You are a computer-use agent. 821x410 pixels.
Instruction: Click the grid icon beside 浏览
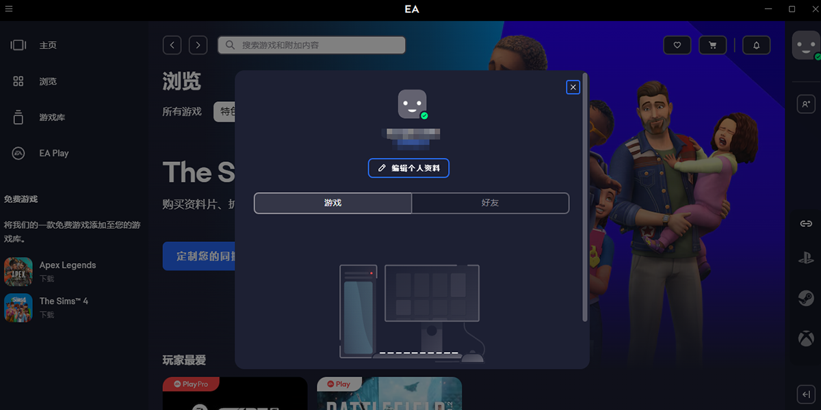coord(18,81)
